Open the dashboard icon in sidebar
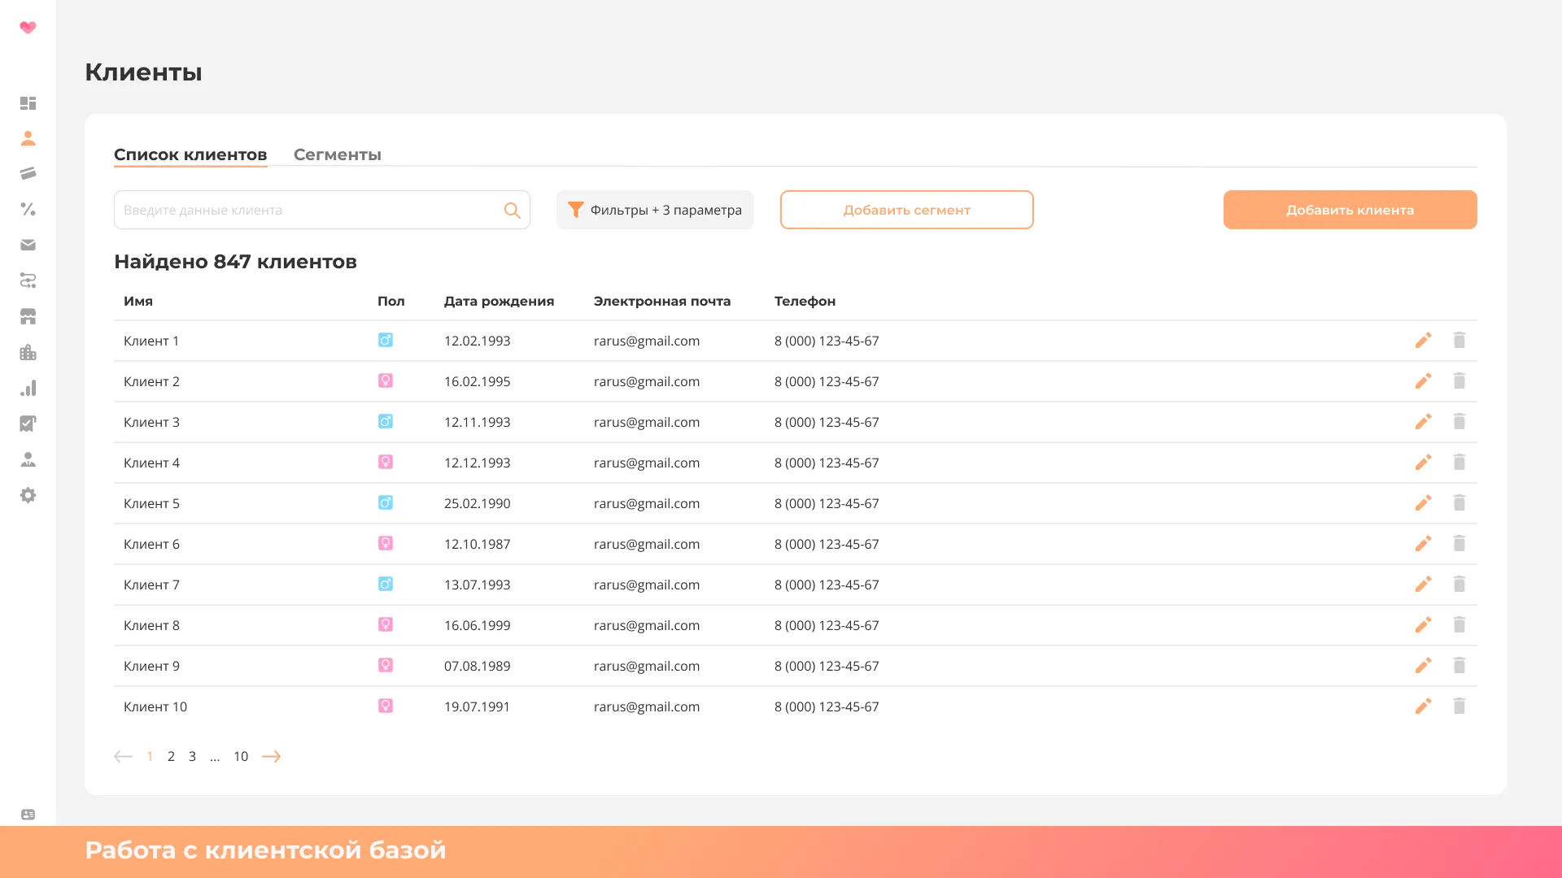 tap(28, 103)
